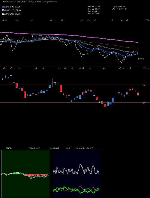Click the white DOW MT legend swatch

point(3,10)
